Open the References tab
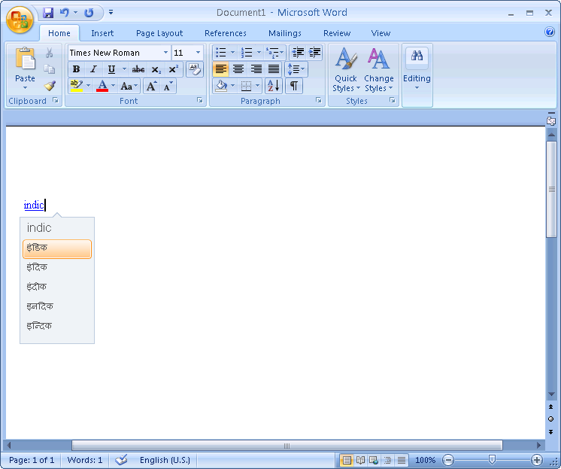Screen dimensions: 561x469 pos(226,33)
